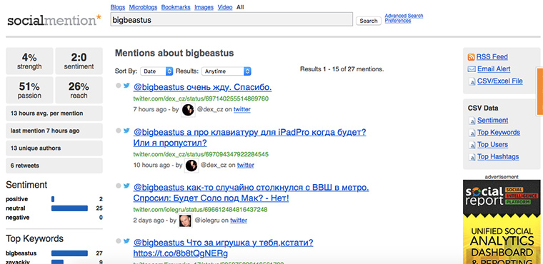Click the Social Report advertisement banner
This screenshot has height=264, width=543.
(502, 222)
